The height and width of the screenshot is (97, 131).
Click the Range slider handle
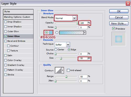pos(66,77)
